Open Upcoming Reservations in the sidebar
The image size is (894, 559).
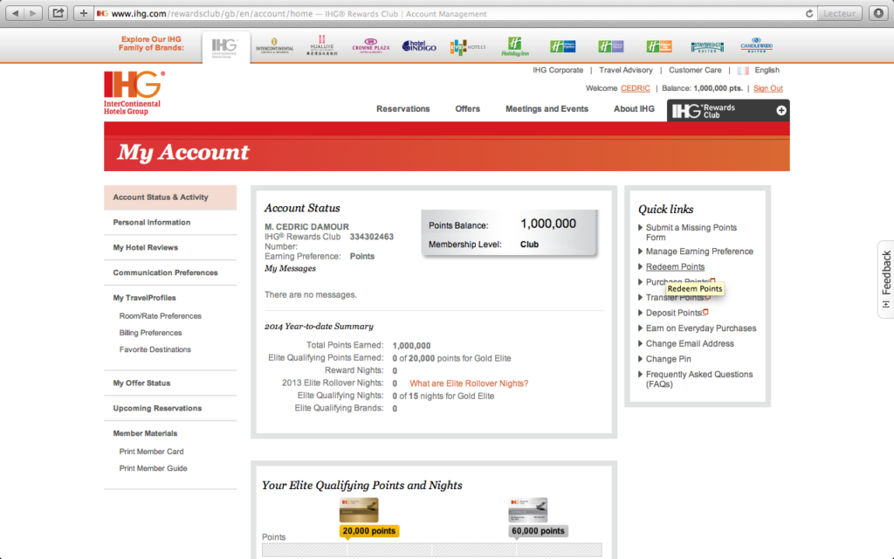coord(157,409)
